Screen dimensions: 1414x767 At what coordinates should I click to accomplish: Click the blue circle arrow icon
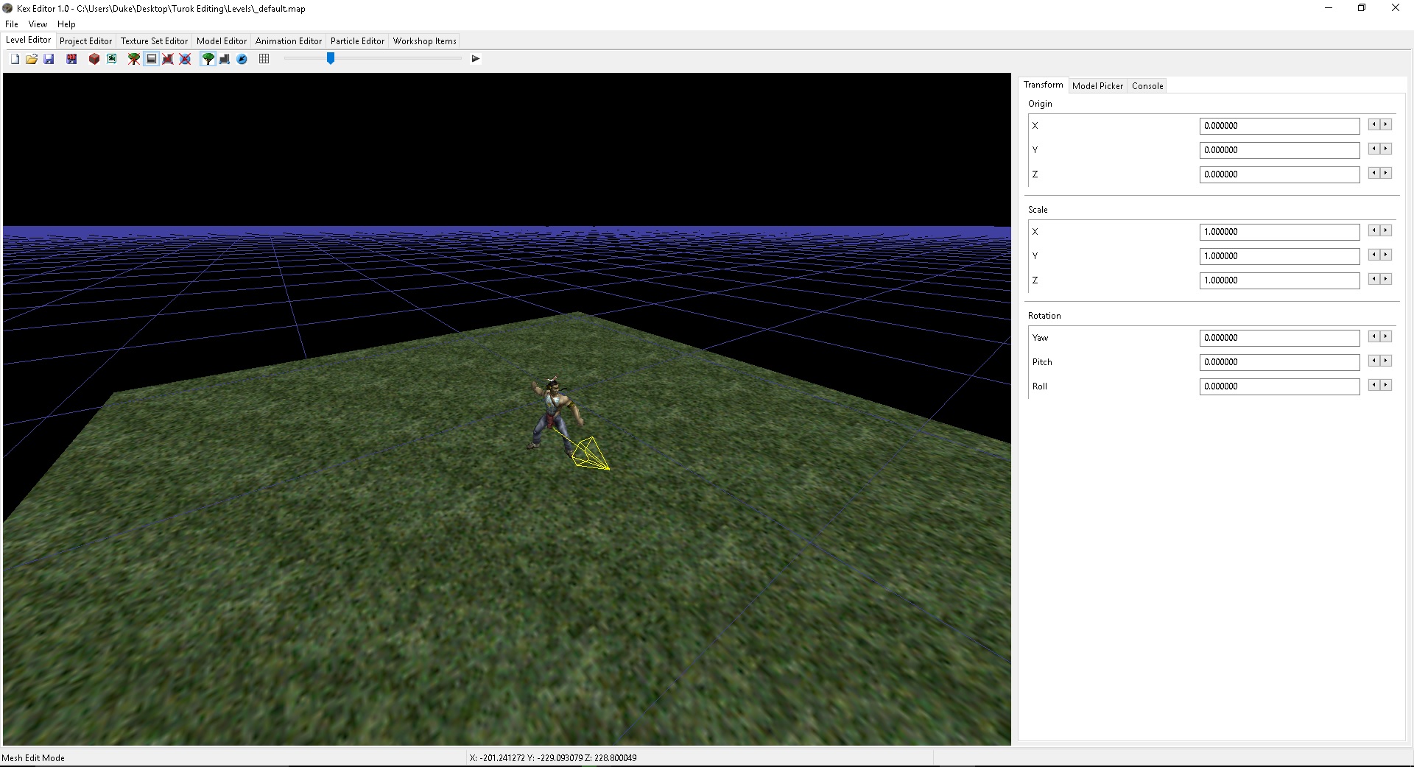pyautogui.click(x=242, y=59)
